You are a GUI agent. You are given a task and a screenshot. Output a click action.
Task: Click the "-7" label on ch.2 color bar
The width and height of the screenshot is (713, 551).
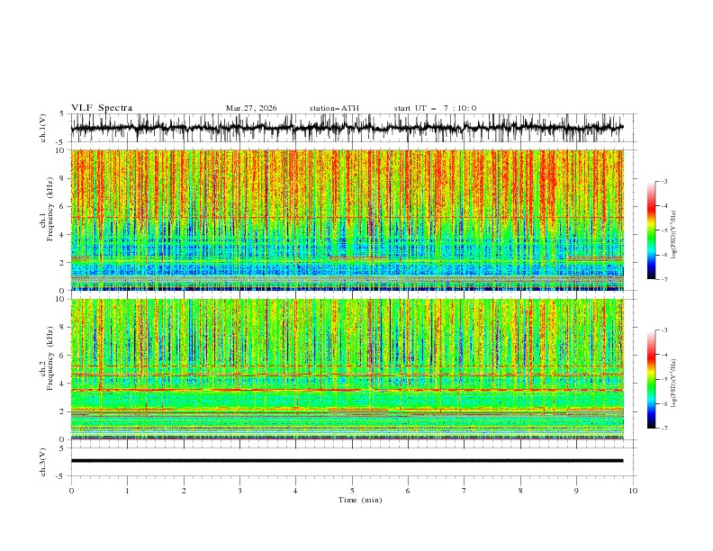tap(663, 428)
